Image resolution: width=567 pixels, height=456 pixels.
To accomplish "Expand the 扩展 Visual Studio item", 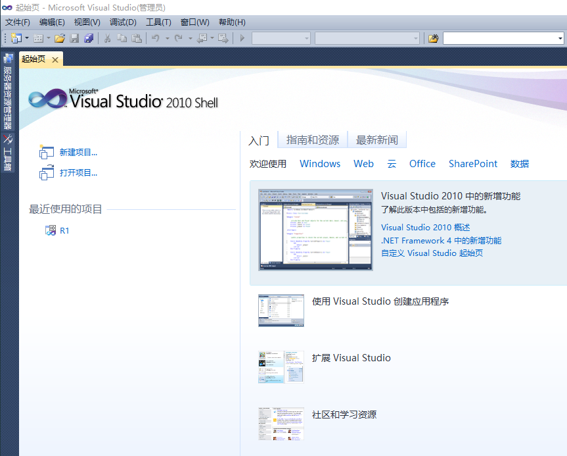I will pos(351,358).
